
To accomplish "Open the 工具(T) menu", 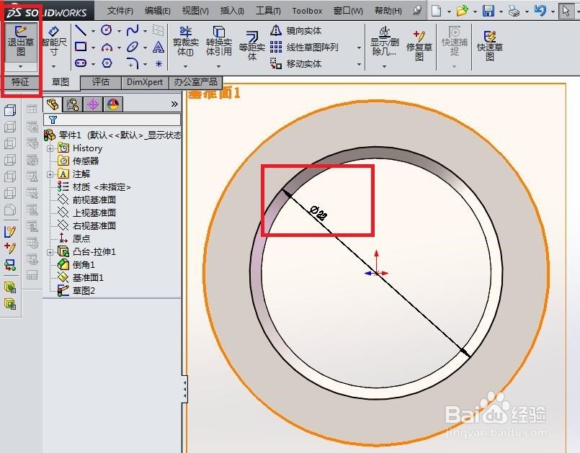I will (268, 11).
